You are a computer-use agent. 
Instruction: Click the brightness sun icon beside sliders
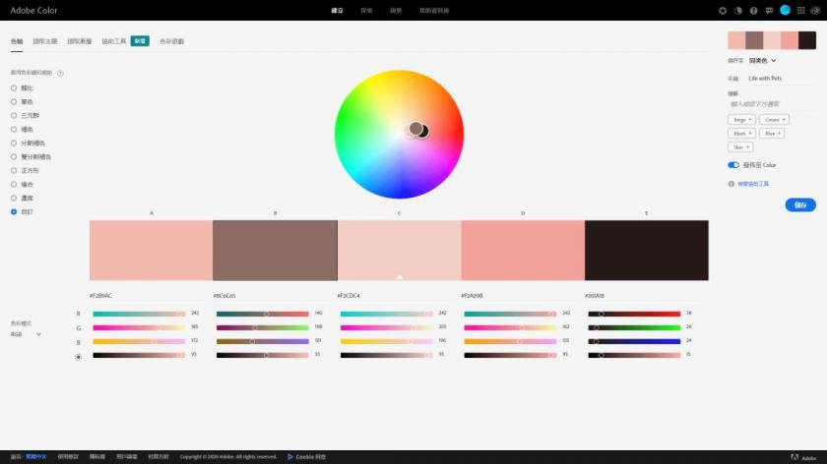(x=79, y=356)
